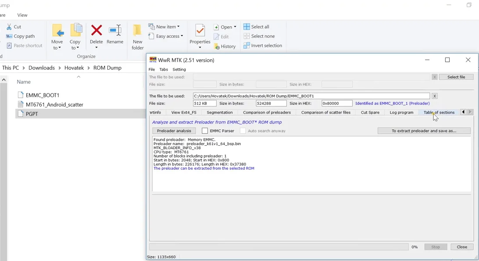Click the Copy path icon in File Explorer

(9, 36)
